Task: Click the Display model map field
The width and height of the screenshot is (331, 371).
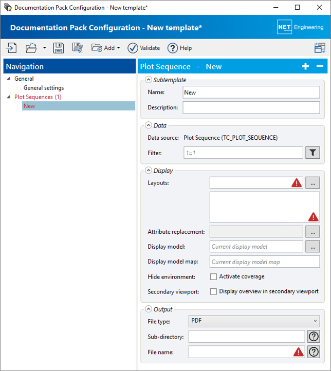Action: coord(265,262)
